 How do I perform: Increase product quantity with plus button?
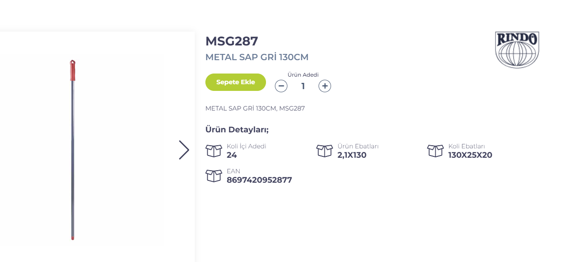tap(325, 86)
